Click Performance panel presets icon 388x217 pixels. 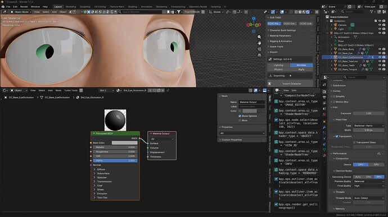click(x=378, y=154)
